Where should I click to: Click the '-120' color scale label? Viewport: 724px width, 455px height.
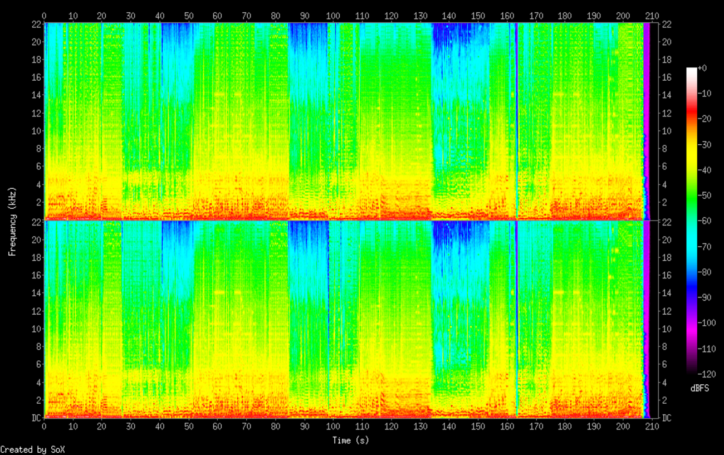707,373
